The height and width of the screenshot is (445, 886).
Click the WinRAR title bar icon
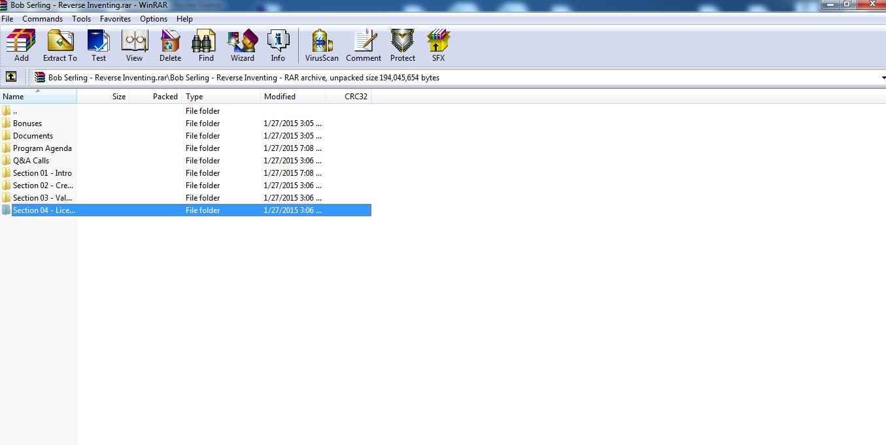click(4, 5)
